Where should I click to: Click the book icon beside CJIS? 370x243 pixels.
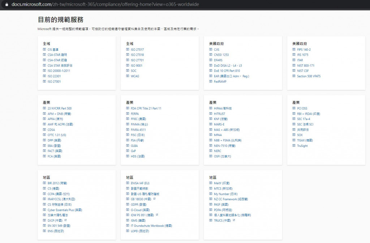tap(211, 49)
